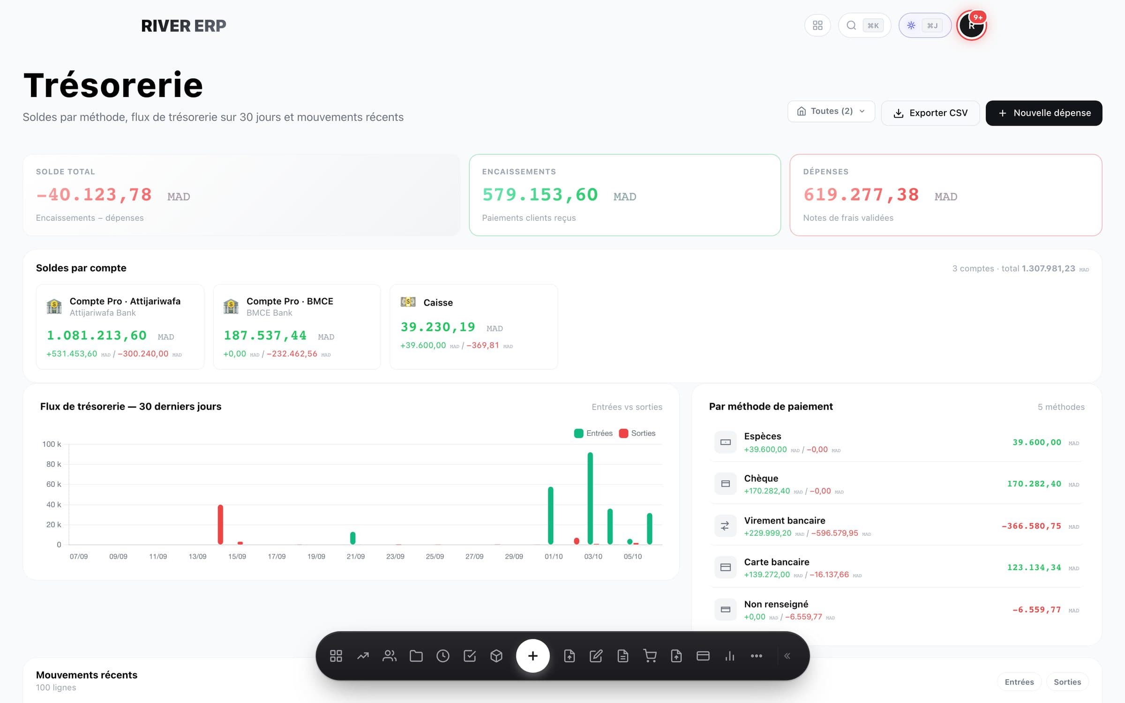The height and width of the screenshot is (703, 1125).
Task: Select the Carte bancaire payment method row
Action: pos(896,567)
